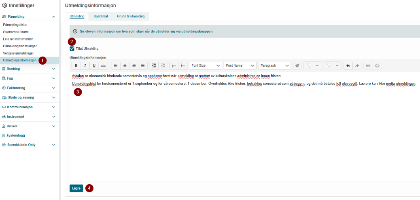Open the second color picker dropdown arrow
The height and width of the screenshot is (200, 420).
(337, 65)
